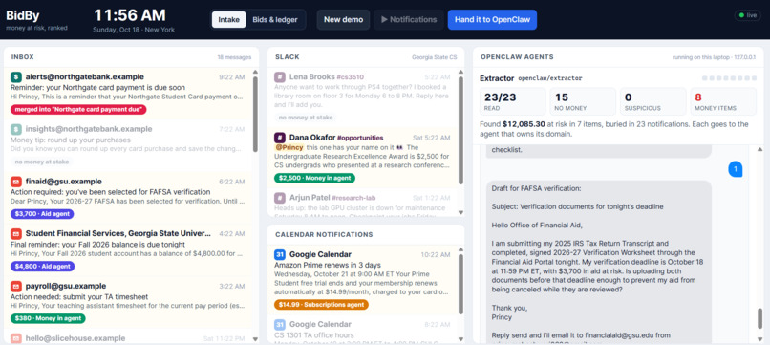
Task: Click the Calendar notifications scrollbar up arrow
Action: point(460,250)
